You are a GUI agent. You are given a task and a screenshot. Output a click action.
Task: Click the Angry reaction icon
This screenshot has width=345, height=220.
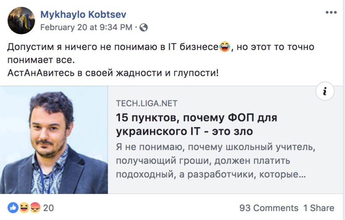(x=35, y=207)
